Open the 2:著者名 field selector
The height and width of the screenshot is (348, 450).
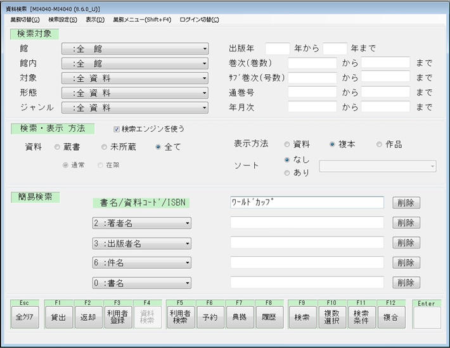(142, 223)
